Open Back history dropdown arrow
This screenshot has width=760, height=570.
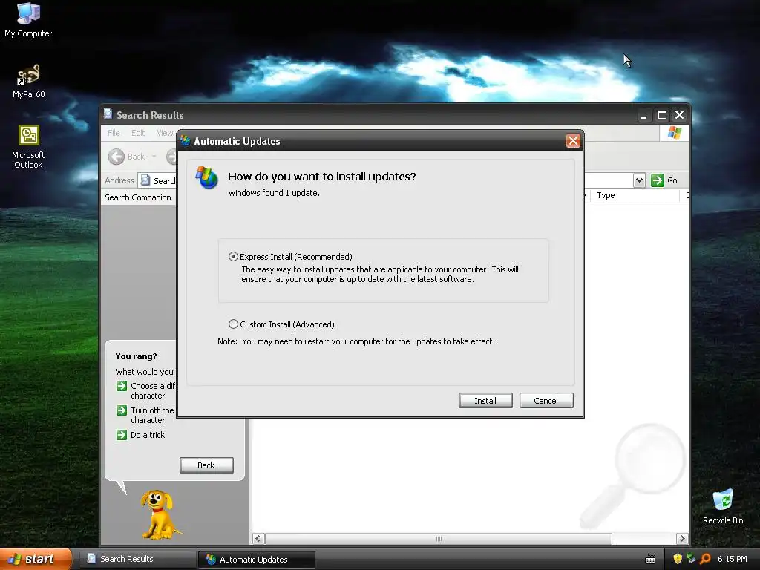(x=154, y=157)
